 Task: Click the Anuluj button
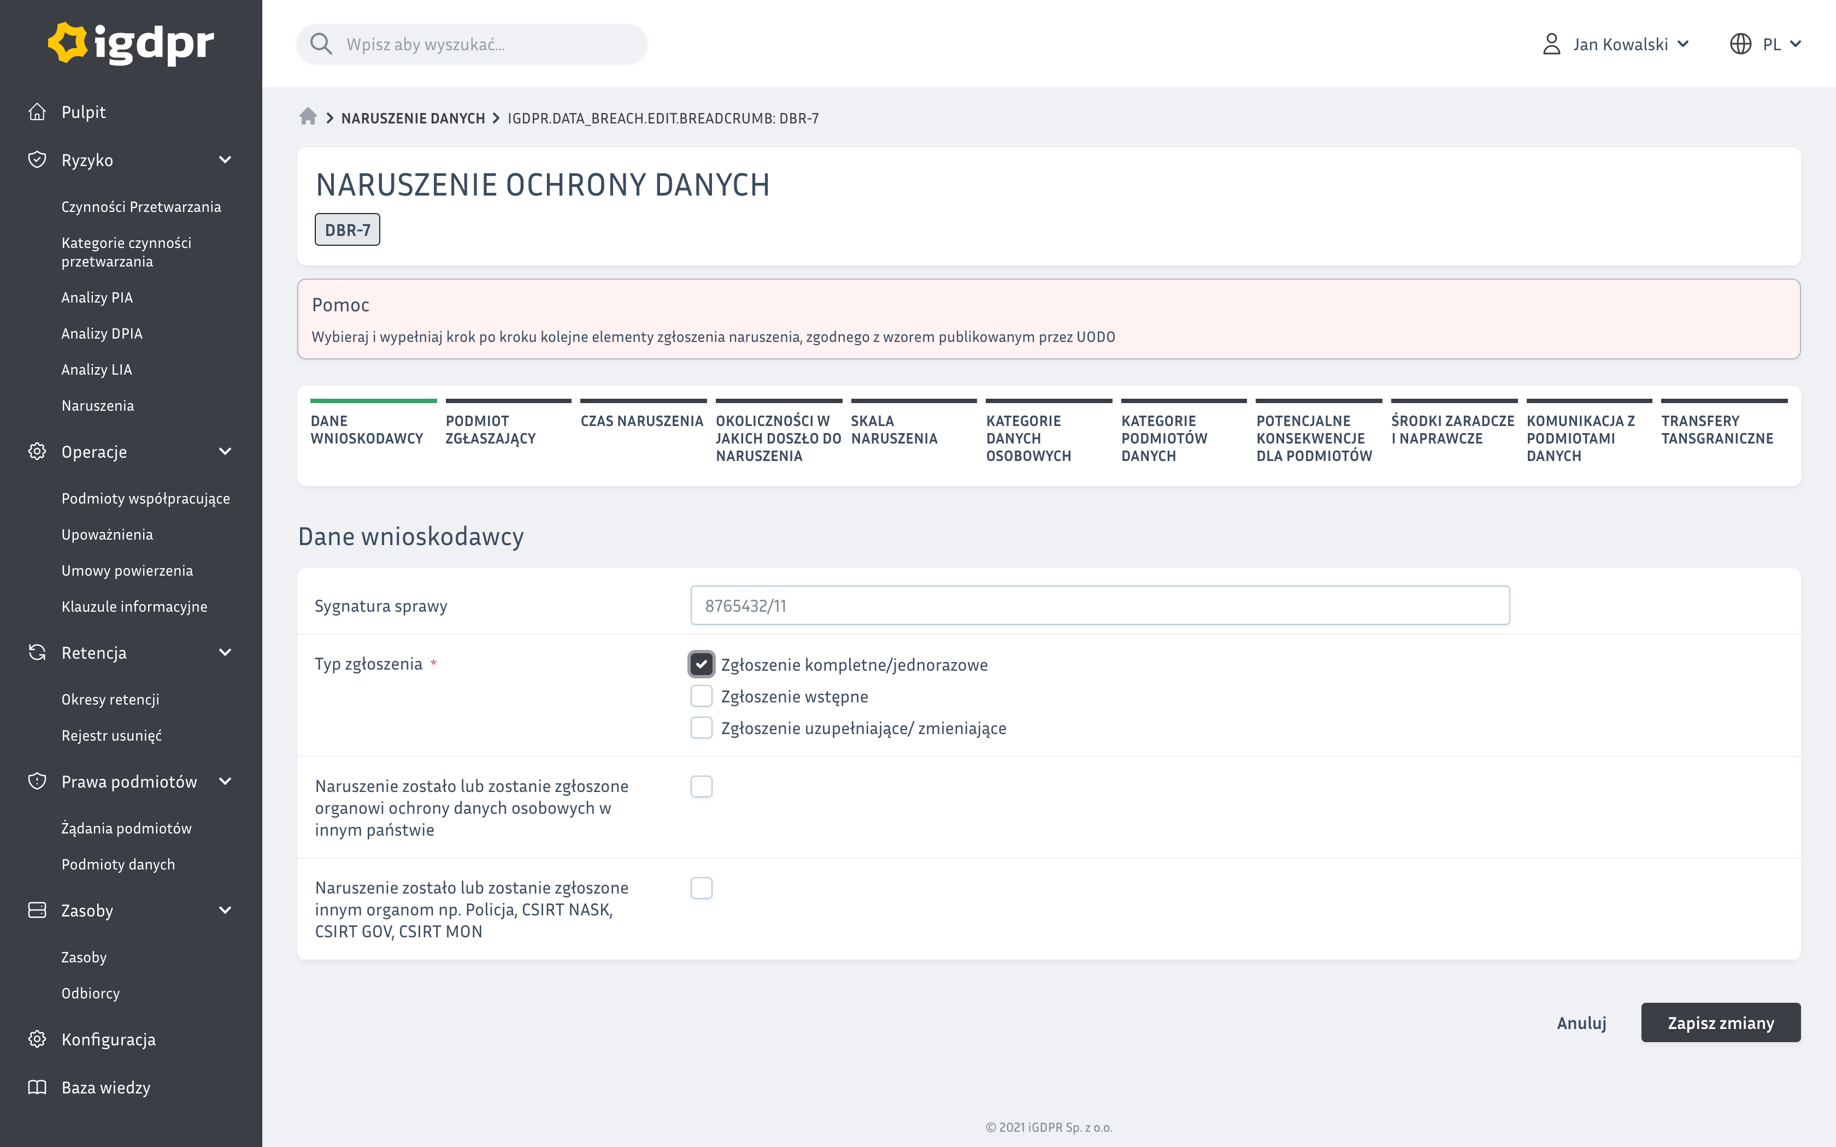click(x=1581, y=1022)
